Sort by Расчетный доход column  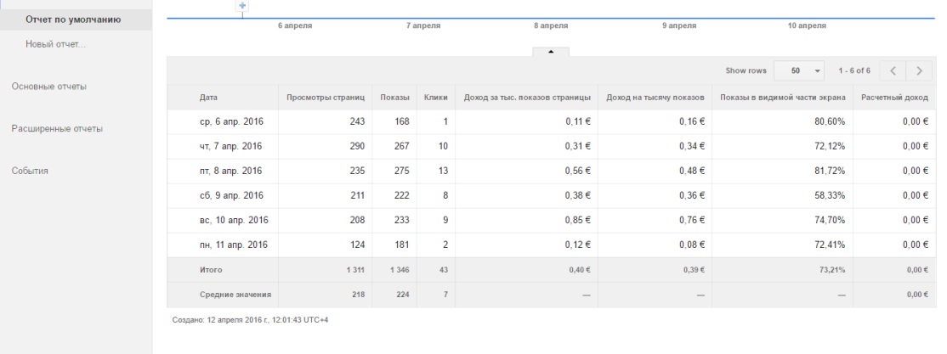893,98
